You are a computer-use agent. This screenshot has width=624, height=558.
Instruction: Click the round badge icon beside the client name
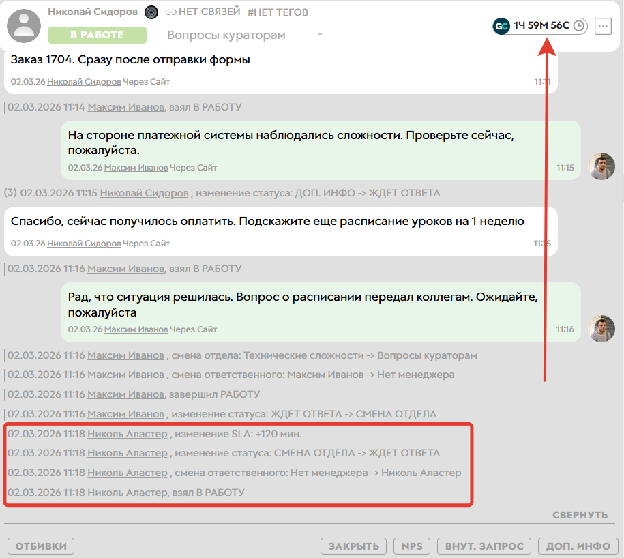[x=151, y=12]
